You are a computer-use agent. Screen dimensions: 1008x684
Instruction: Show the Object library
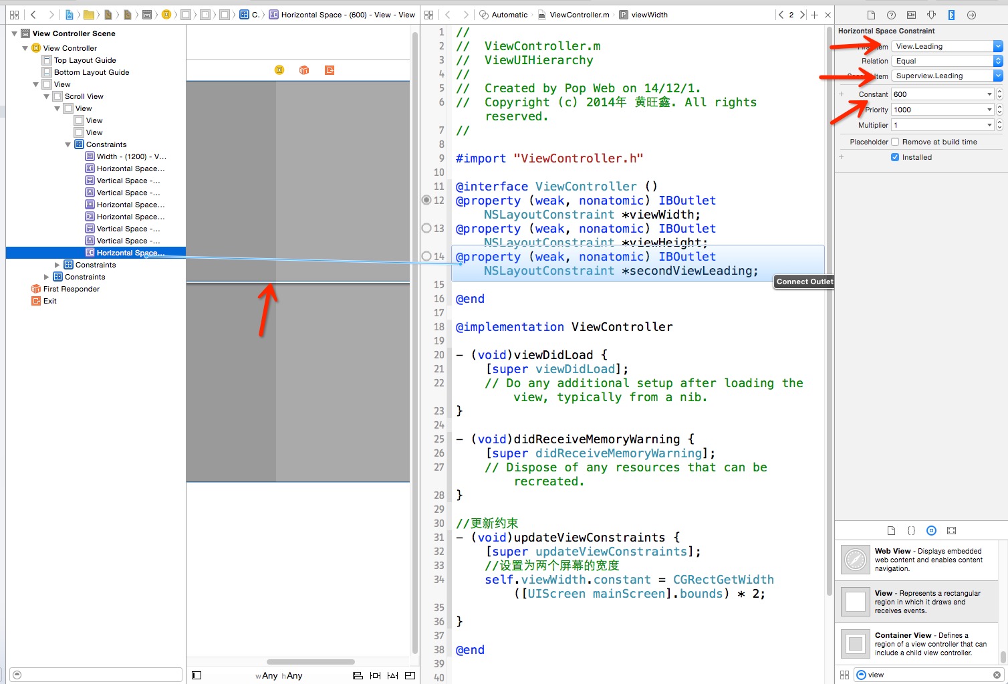tap(931, 530)
